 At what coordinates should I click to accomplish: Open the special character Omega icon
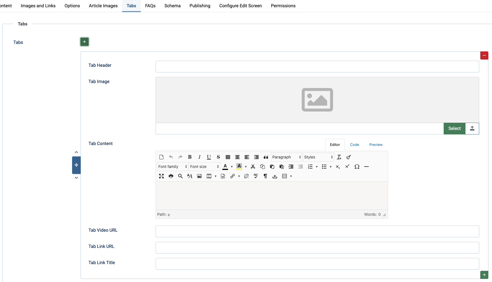pyautogui.click(x=357, y=167)
